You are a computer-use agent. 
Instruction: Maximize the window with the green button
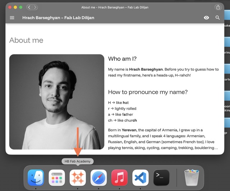[x=21, y=7]
